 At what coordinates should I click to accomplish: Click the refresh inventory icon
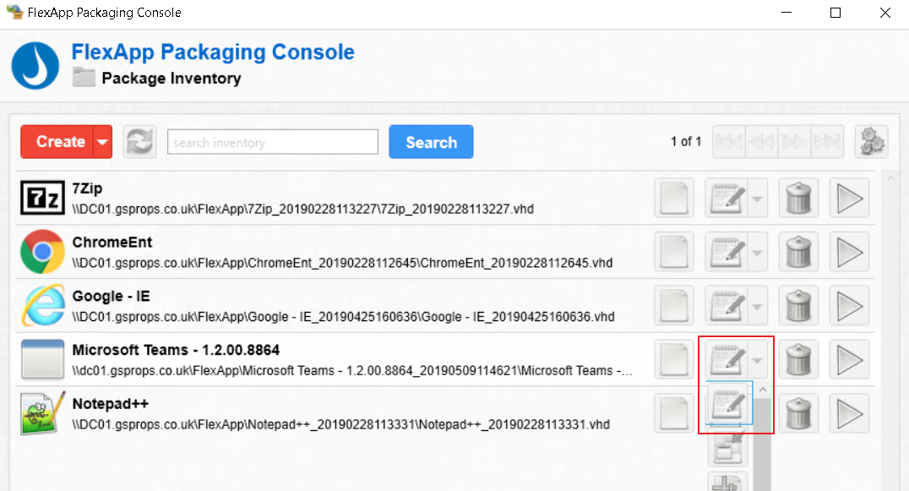pos(139,142)
